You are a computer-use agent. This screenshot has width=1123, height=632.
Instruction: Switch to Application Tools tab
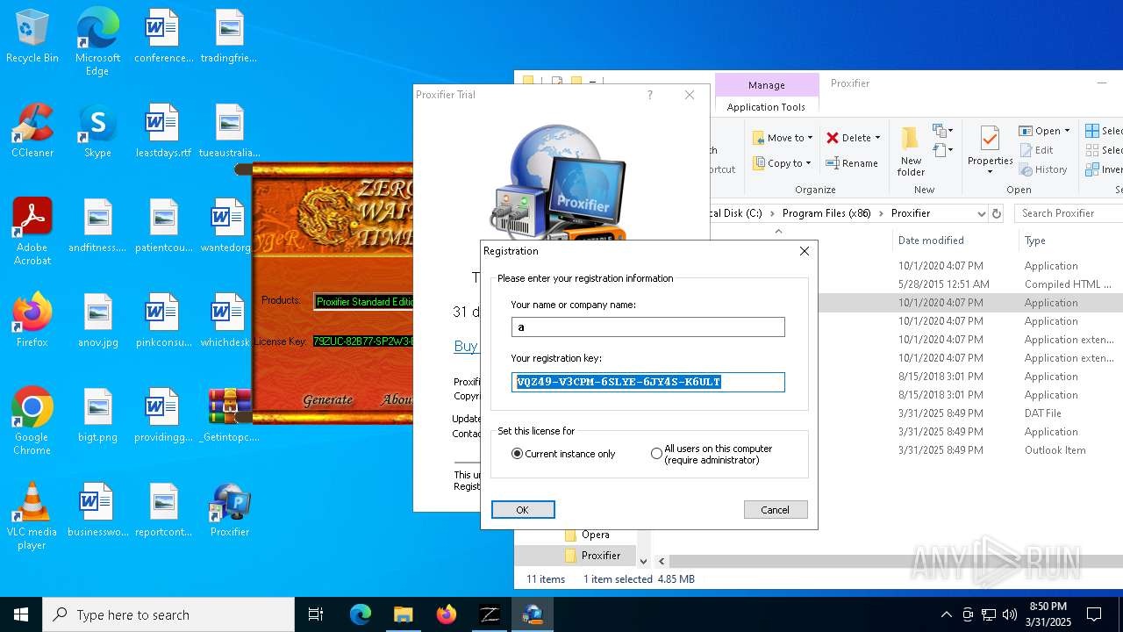point(766,107)
